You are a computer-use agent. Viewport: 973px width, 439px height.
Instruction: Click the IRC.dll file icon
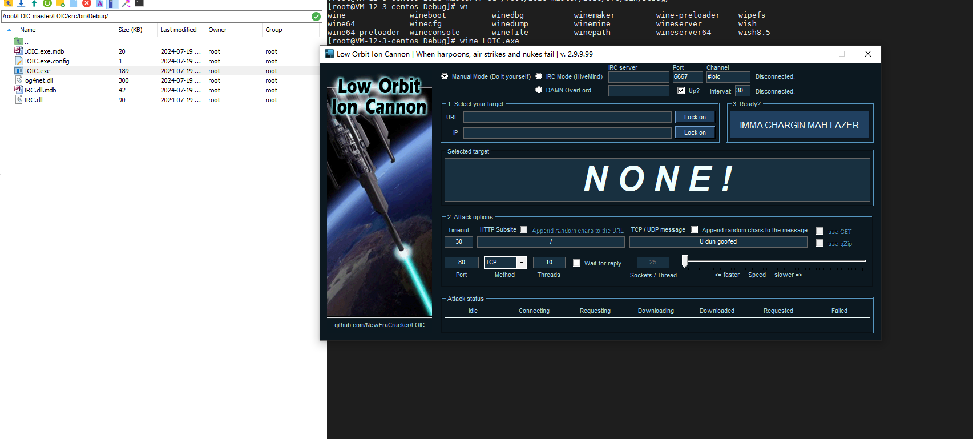tap(18, 99)
